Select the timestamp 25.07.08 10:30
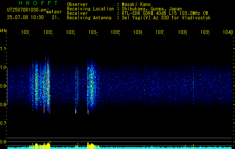The width and height of the screenshot is (235, 149). (25, 18)
